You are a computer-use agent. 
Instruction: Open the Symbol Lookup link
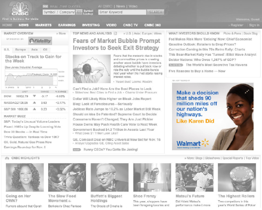pyautogui.click(x=88, y=12)
